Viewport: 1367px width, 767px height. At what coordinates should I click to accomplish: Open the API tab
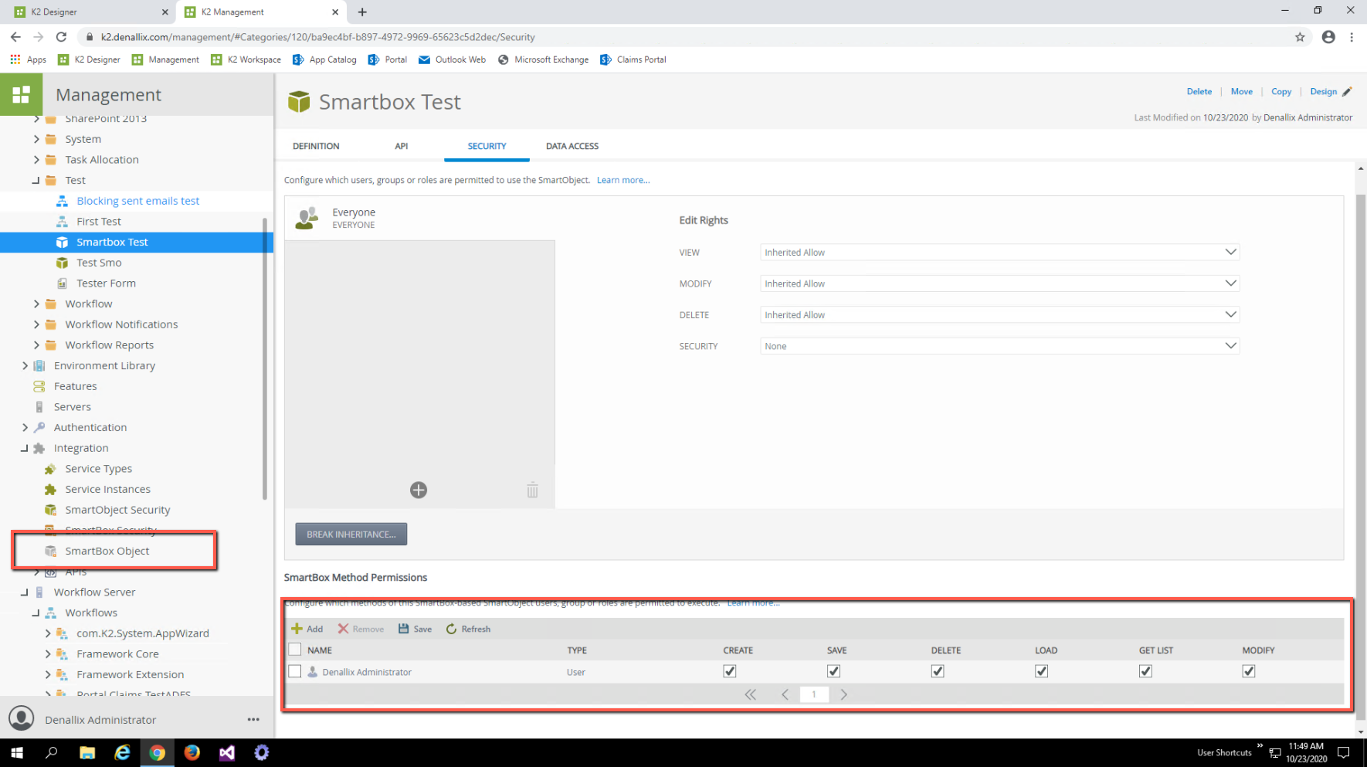point(401,146)
